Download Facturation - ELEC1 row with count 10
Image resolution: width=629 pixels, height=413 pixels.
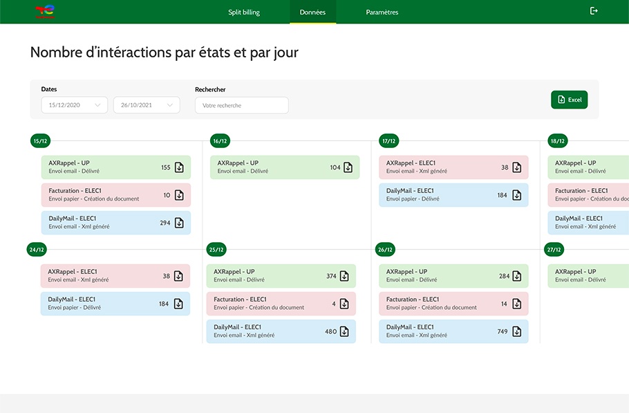pyautogui.click(x=179, y=195)
